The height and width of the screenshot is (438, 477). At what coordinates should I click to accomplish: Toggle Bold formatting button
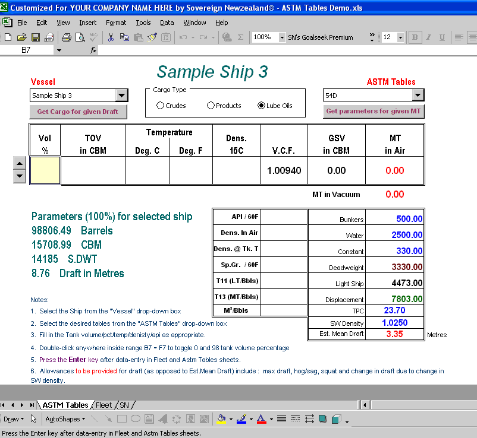(x=415, y=37)
